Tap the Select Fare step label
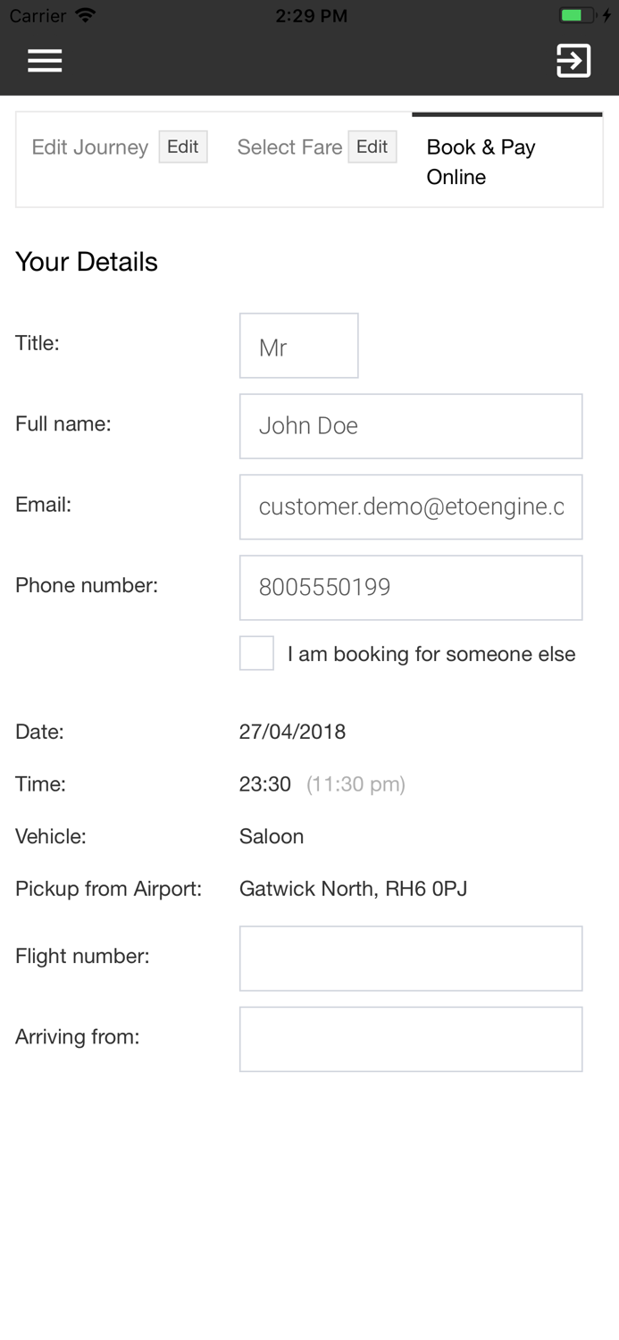 coord(289,147)
